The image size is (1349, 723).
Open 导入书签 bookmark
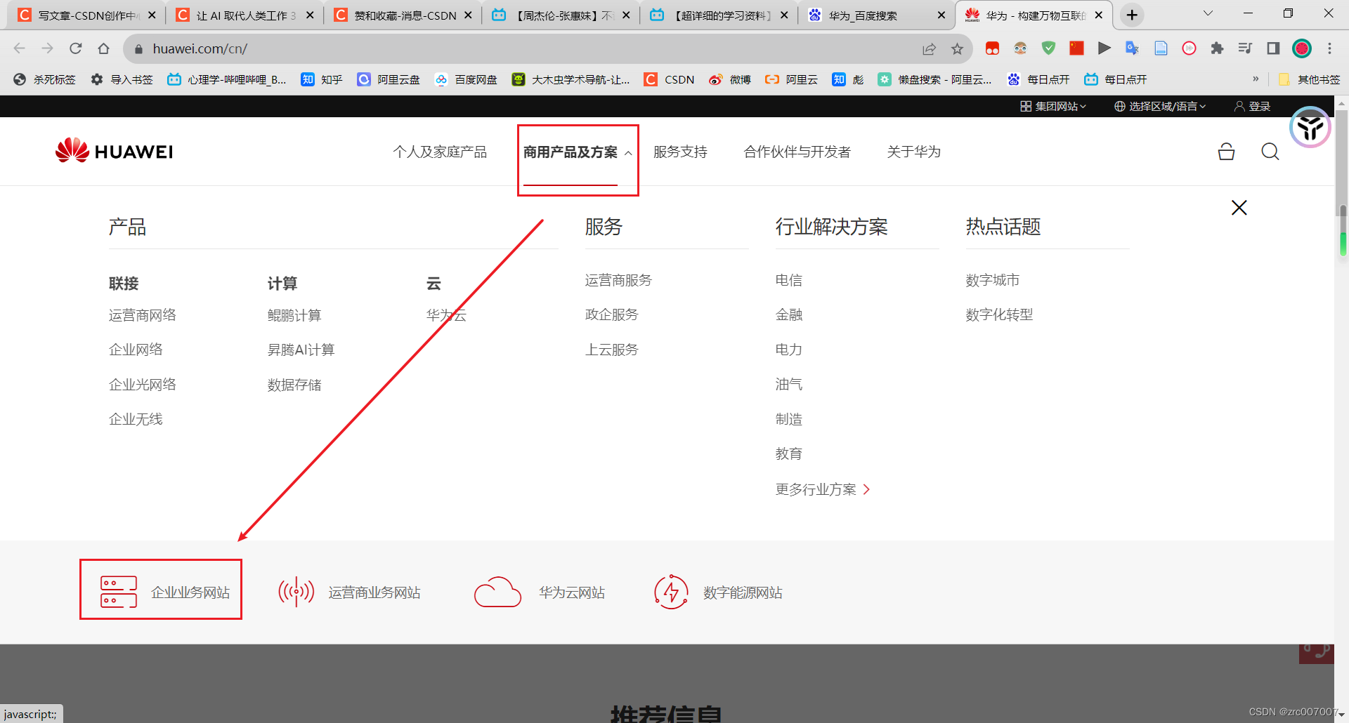122,79
